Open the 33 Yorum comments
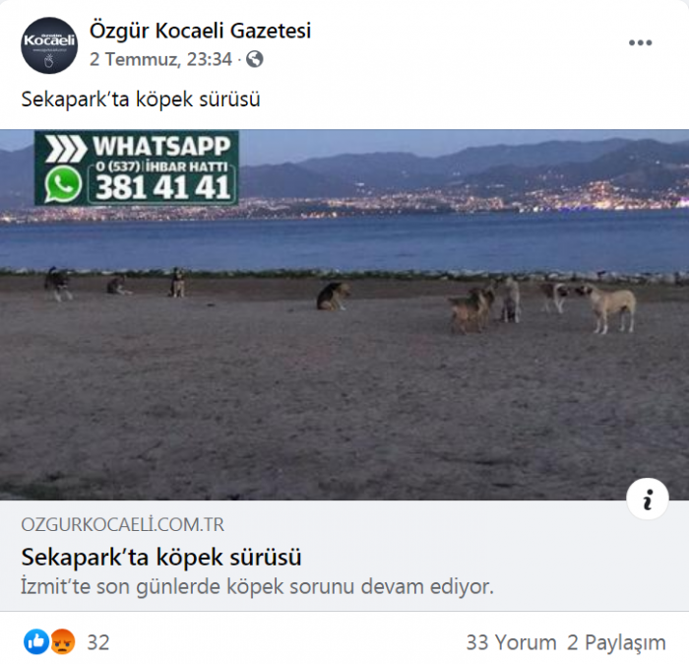This screenshot has height=664, width=689. [x=511, y=643]
